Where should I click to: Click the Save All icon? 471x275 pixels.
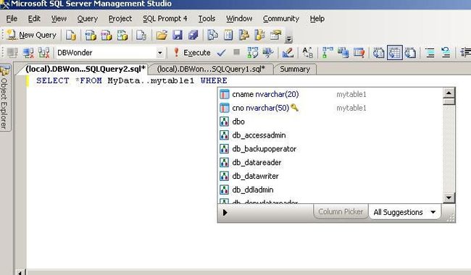(193, 35)
